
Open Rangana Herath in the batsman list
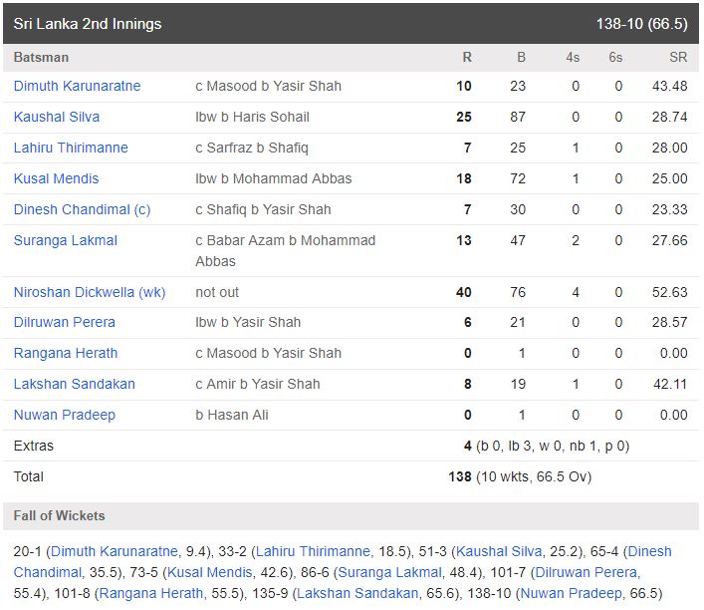click(66, 353)
